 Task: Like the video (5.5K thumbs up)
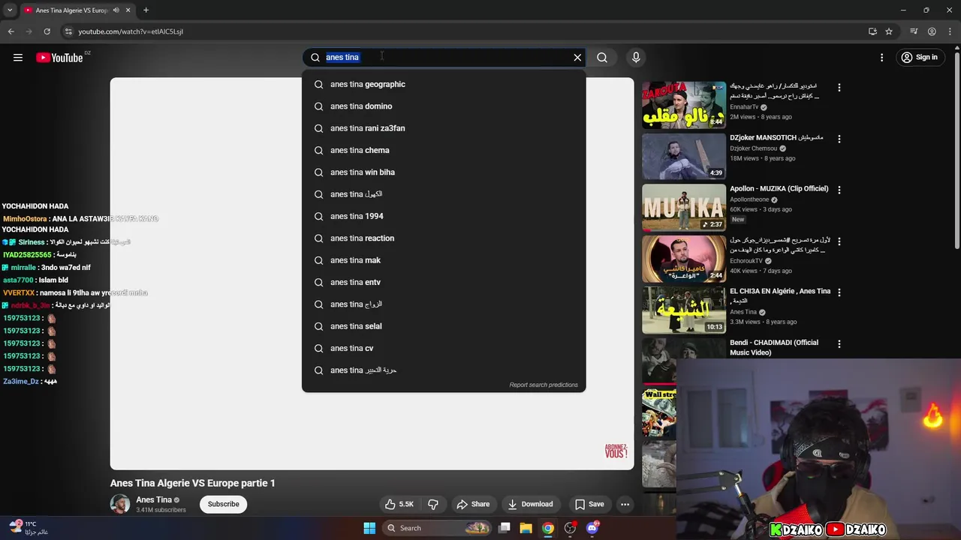click(399, 504)
